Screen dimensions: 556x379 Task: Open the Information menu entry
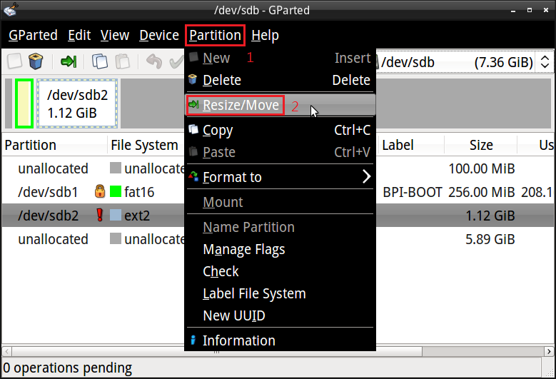click(238, 340)
